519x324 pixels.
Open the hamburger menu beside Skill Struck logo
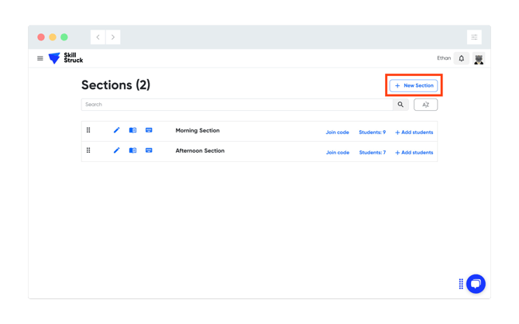pyautogui.click(x=40, y=58)
